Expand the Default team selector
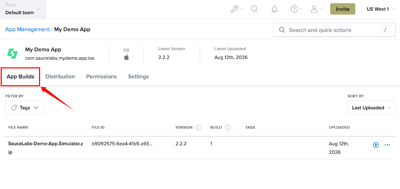400x189 pixels. pyautogui.click(x=23, y=10)
